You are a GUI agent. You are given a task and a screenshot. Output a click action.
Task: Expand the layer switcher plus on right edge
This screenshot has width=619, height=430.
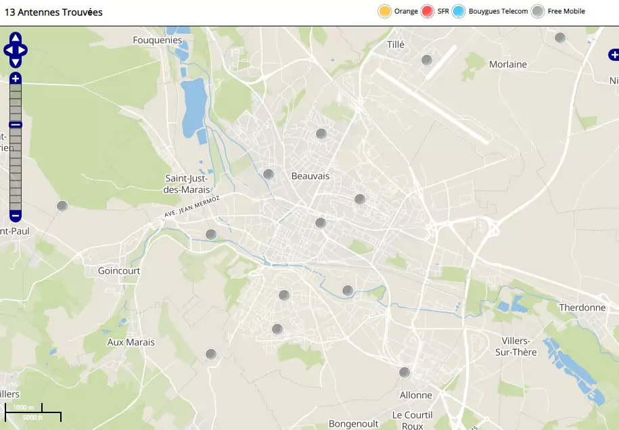click(x=614, y=54)
